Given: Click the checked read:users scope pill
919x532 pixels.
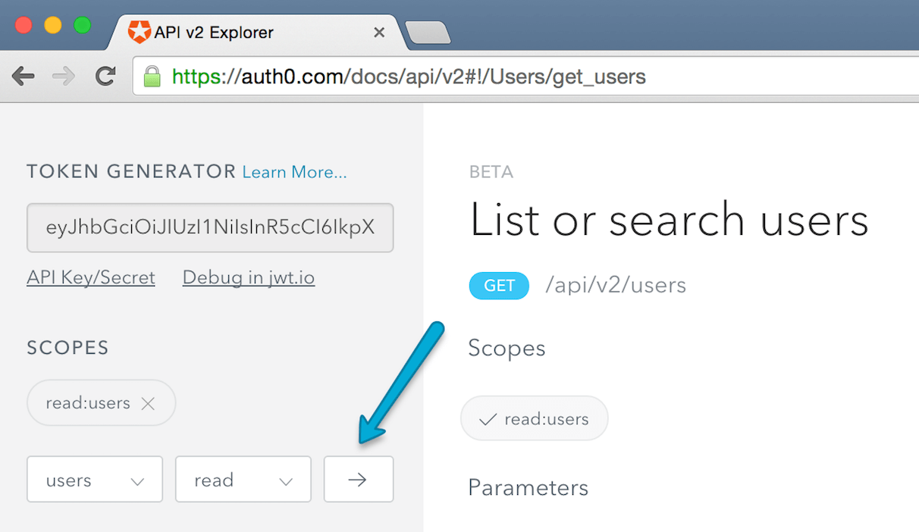Looking at the screenshot, I should pos(535,418).
